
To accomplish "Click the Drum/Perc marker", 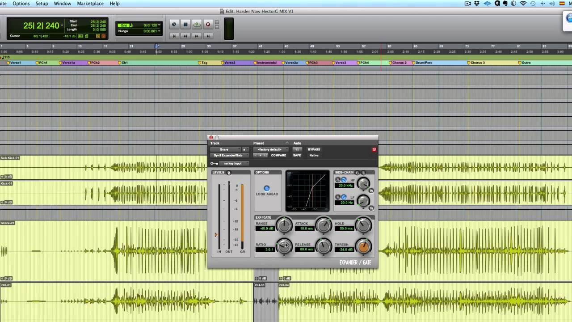I will (x=422, y=63).
